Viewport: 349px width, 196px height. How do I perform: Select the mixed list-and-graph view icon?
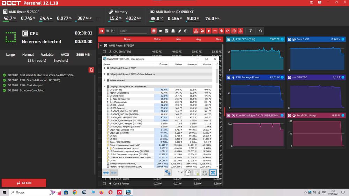click(102, 31)
